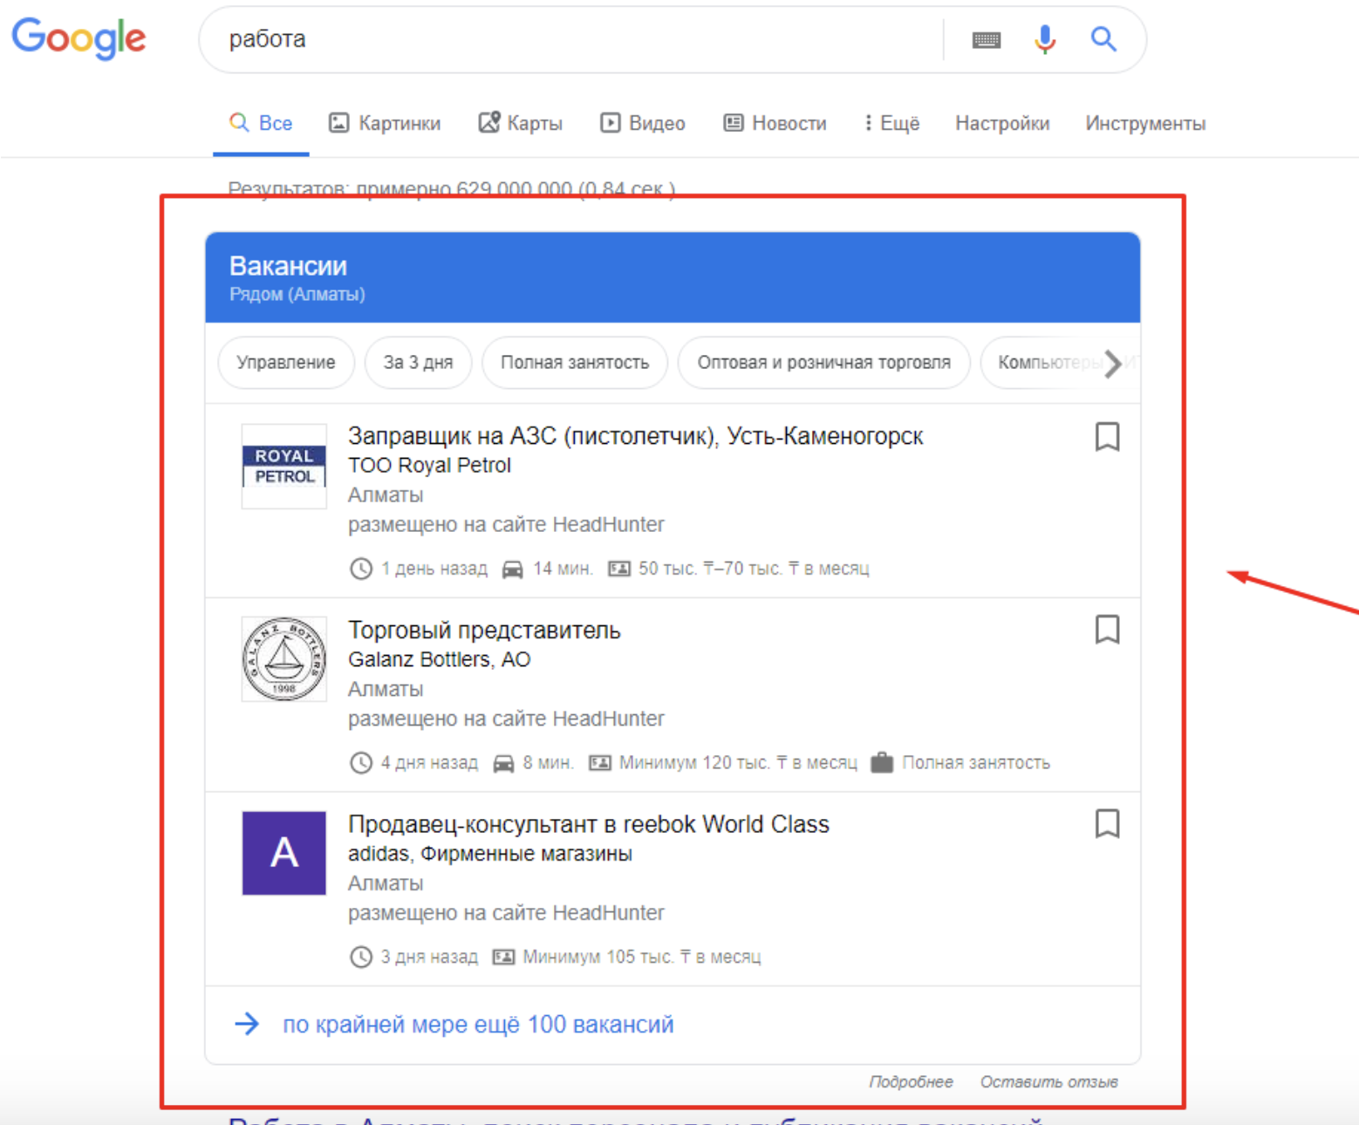The width and height of the screenshot is (1359, 1125).
Task: Bookmark the Продавец-консультант job
Action: click(x=1107, y=823)
